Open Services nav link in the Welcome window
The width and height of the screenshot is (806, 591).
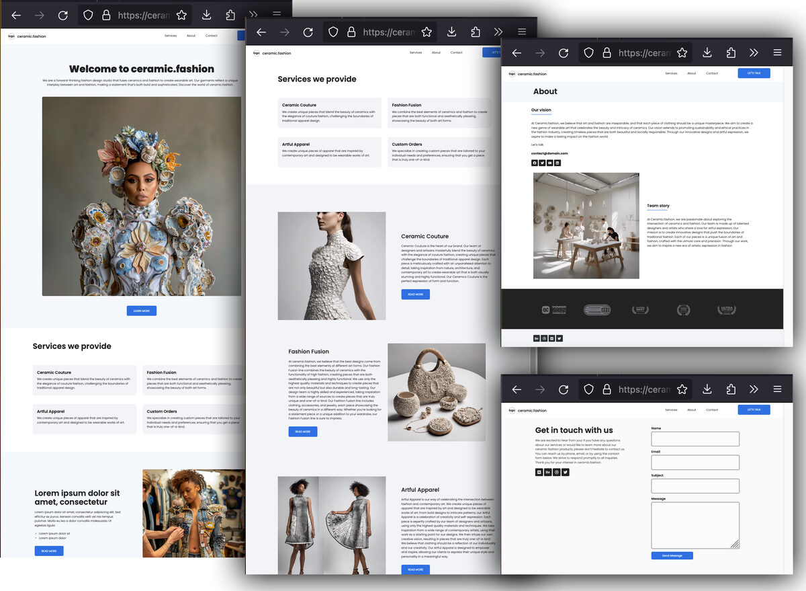[x=171, y=36]
